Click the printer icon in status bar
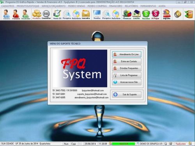 pos(166,144)
